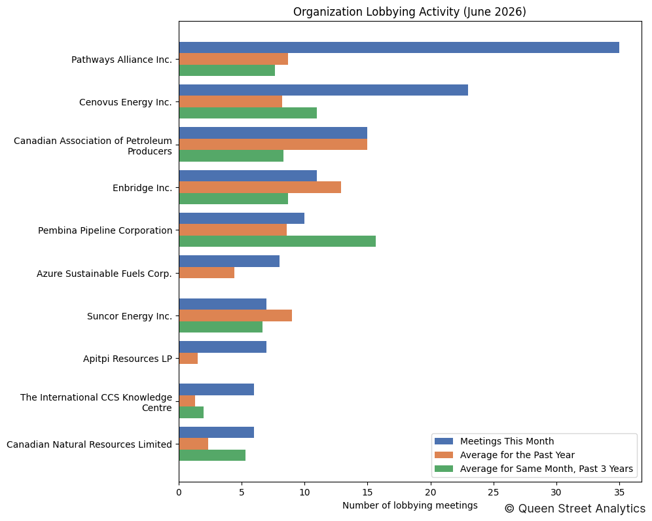Select the Cenovus Energy Inc. label
This screenshot has height=521, width=652.
[126, 102]
